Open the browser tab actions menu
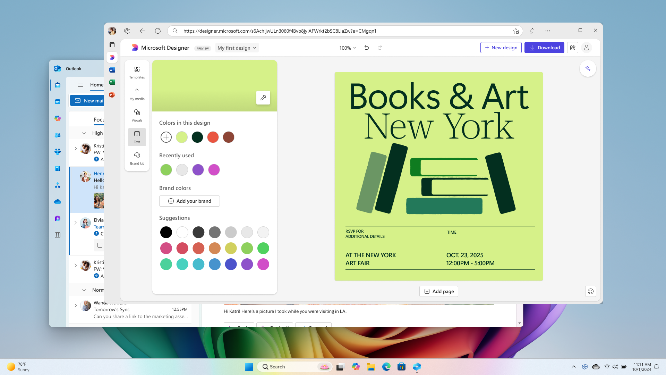Image resolution: width=666 pixels, height=375 pixels. coord(127,31)
